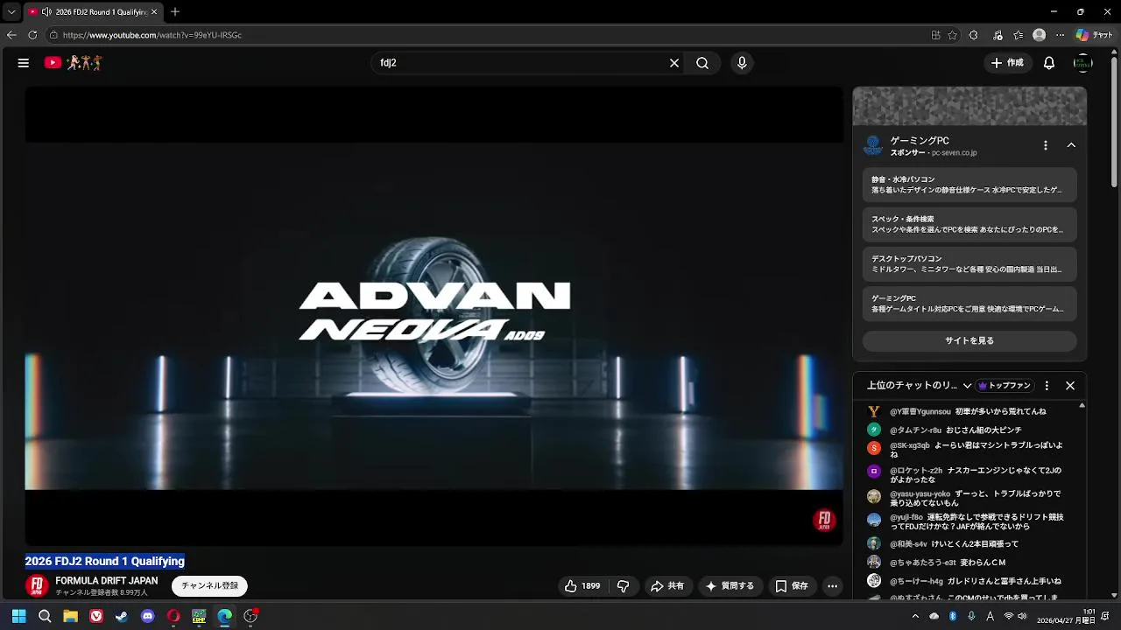Open the スペック・条件検索 ad link
The image size is (1121, 630).
[969, 224]
